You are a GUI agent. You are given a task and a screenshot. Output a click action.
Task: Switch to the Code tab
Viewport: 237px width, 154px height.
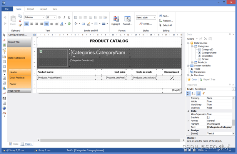point(14,144)
